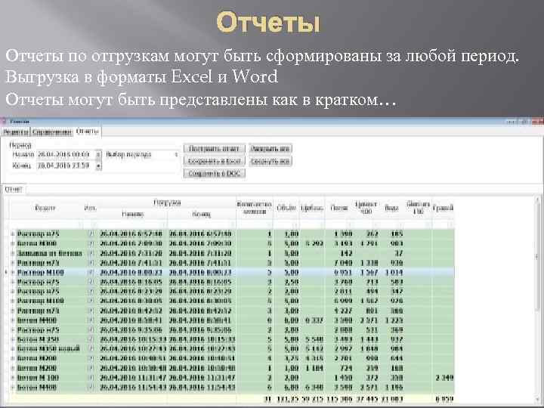Screen dimensions: 544x408
Task: Toggle Исп. checkbox for Раствор м75 7:41:31
Action: coord(91,263)
